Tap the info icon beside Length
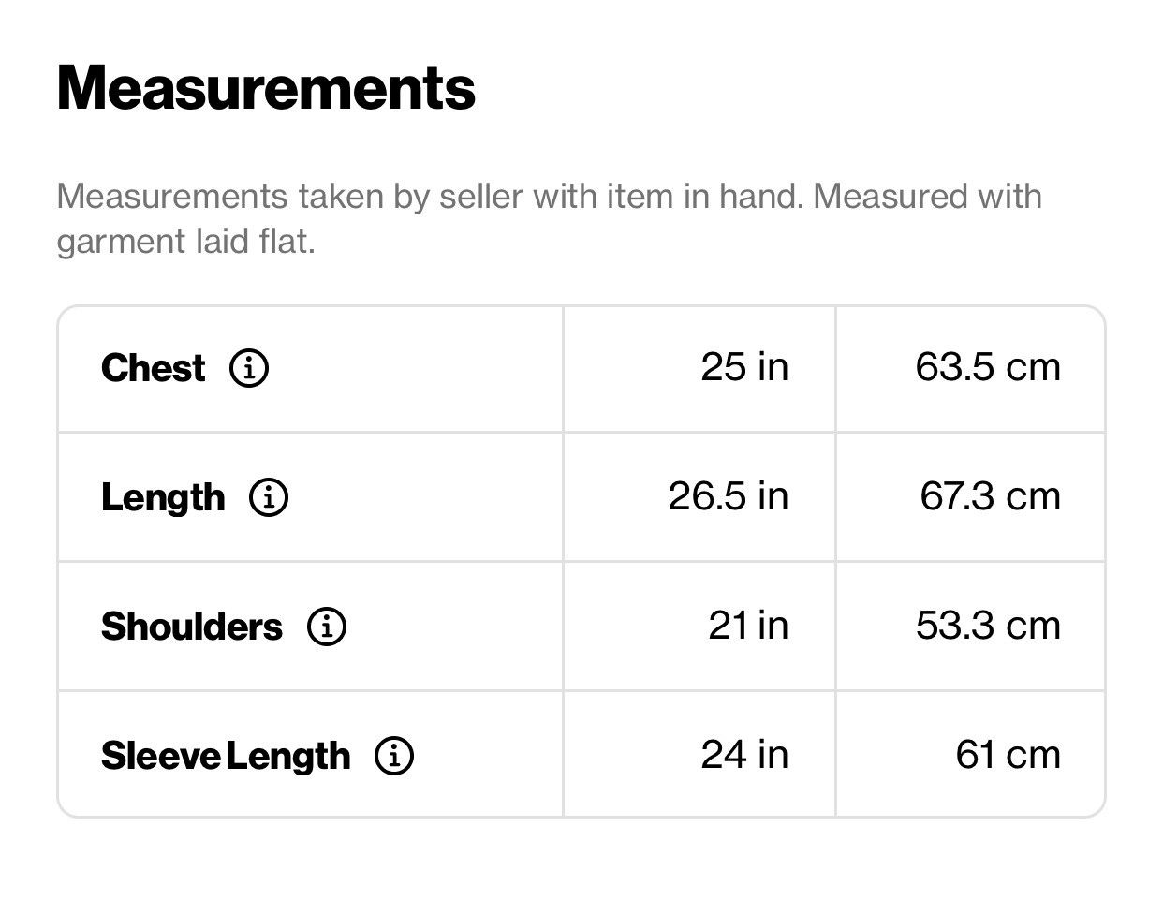 (269, 497)
